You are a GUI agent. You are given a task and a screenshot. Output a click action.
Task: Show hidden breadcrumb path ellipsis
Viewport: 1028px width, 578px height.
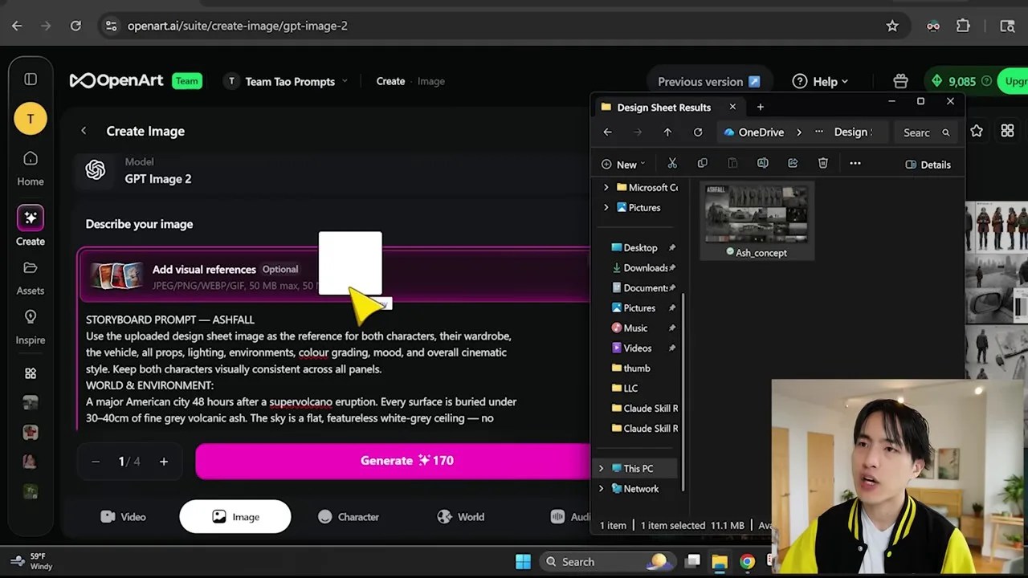point(818,132)
